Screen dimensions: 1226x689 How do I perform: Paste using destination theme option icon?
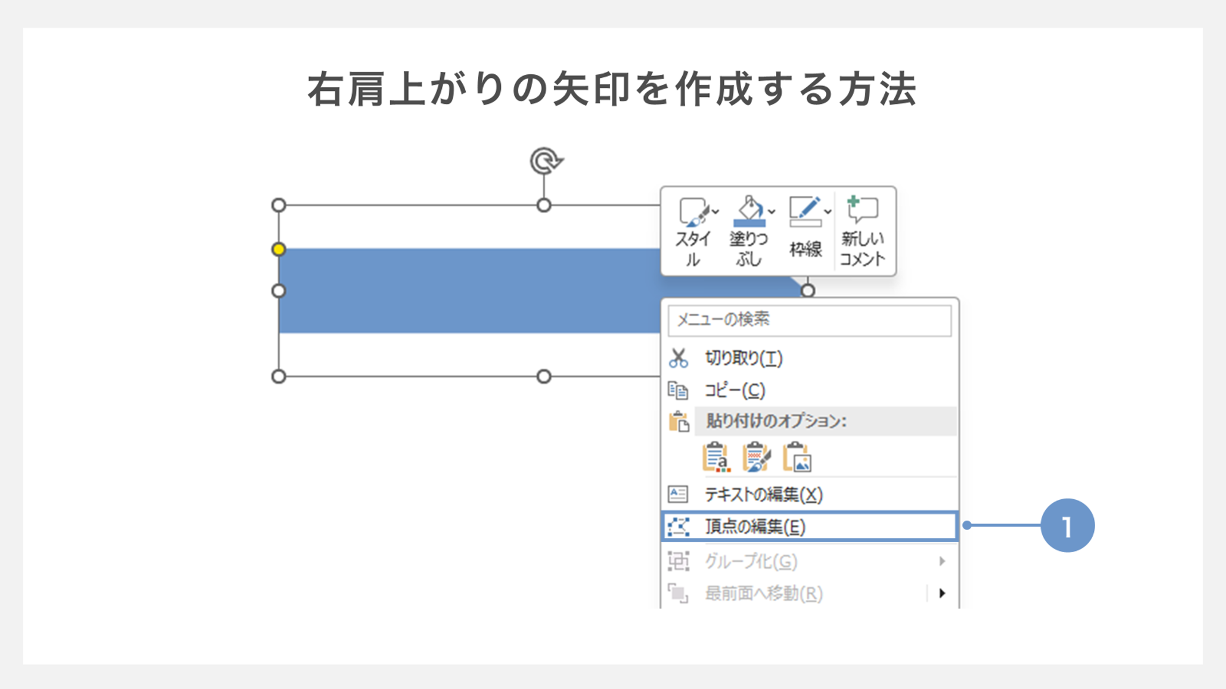(716, 457)
